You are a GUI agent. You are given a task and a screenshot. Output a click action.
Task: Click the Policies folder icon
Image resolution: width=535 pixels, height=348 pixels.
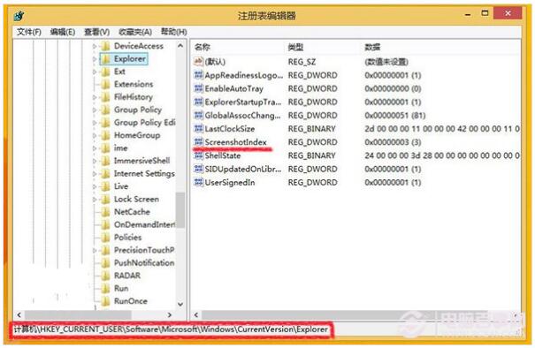point(106,238)
